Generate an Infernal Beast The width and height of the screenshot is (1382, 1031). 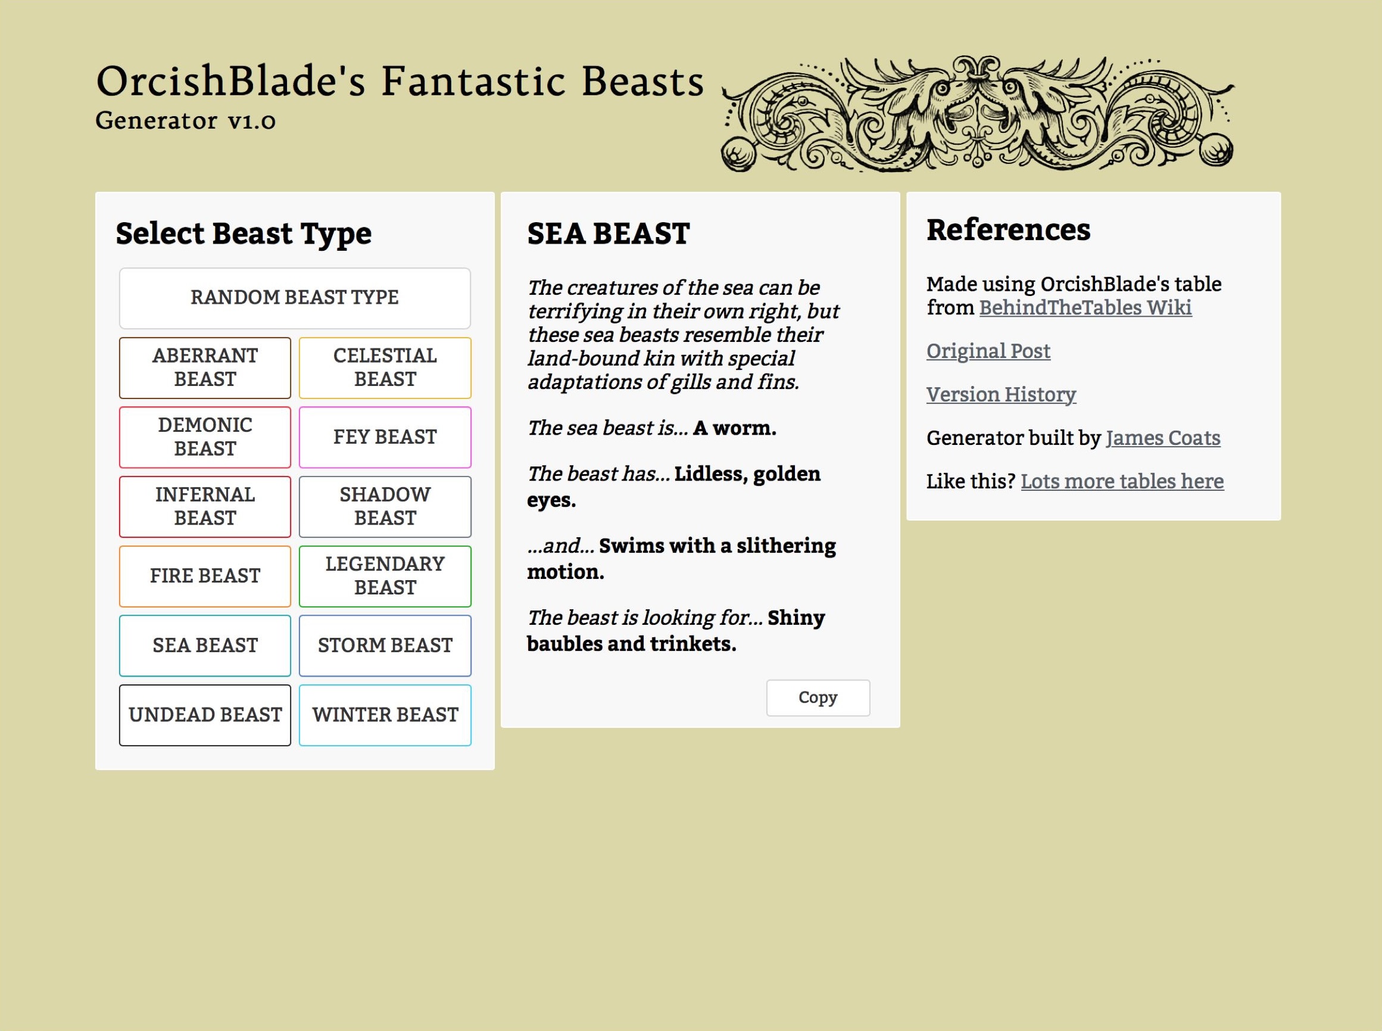205,506
